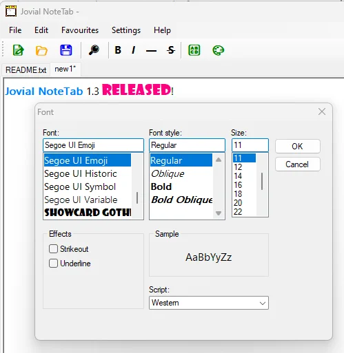This screenshot has height=353, width=344.
Task: Click font style list scroll down arrow
Action: (219, 213)
